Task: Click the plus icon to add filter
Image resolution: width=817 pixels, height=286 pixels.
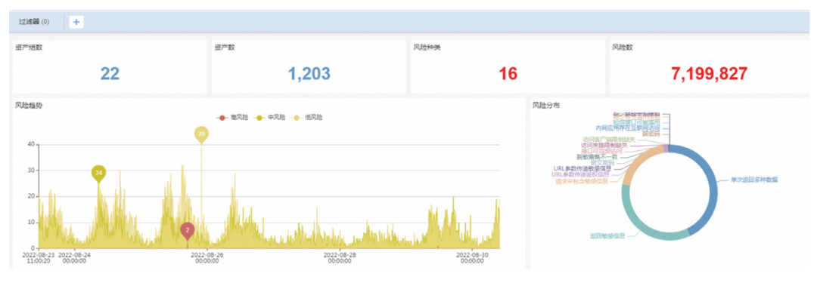Action: (x=76, y=22)
